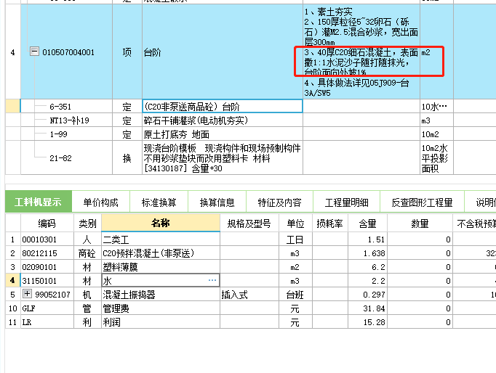Screen dimensions: 496x373
Task: Select quota code 21-82
Action: [x=60, y=158]
